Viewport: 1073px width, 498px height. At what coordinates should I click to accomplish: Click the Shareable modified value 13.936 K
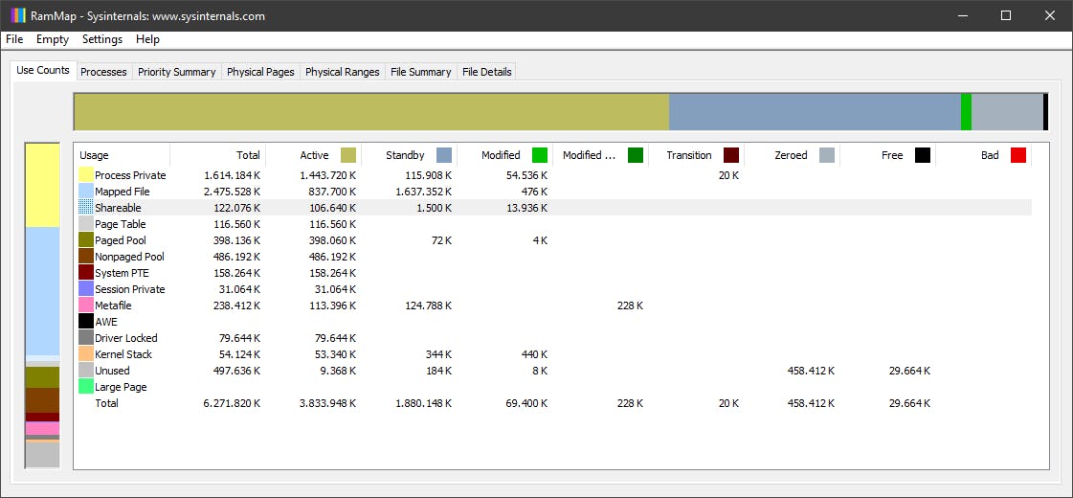(526, 208)
